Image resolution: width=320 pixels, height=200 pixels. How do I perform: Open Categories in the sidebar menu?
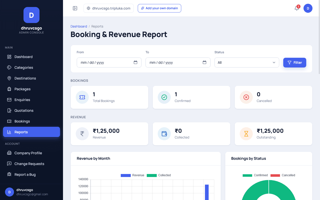pos(31,67)
